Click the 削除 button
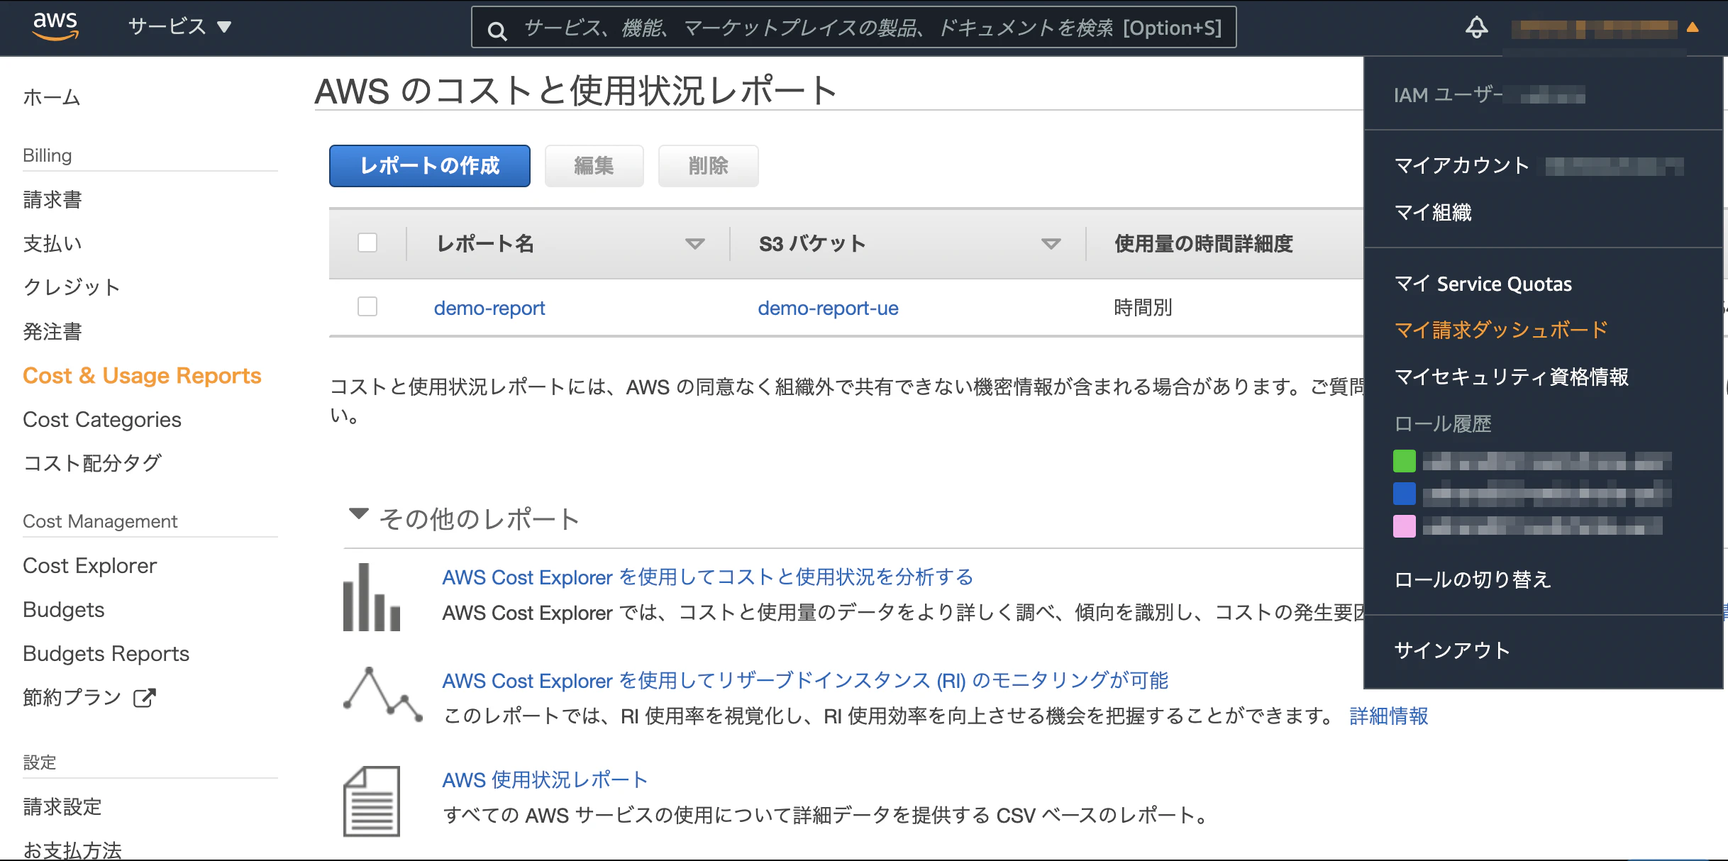 click(708, 166)
